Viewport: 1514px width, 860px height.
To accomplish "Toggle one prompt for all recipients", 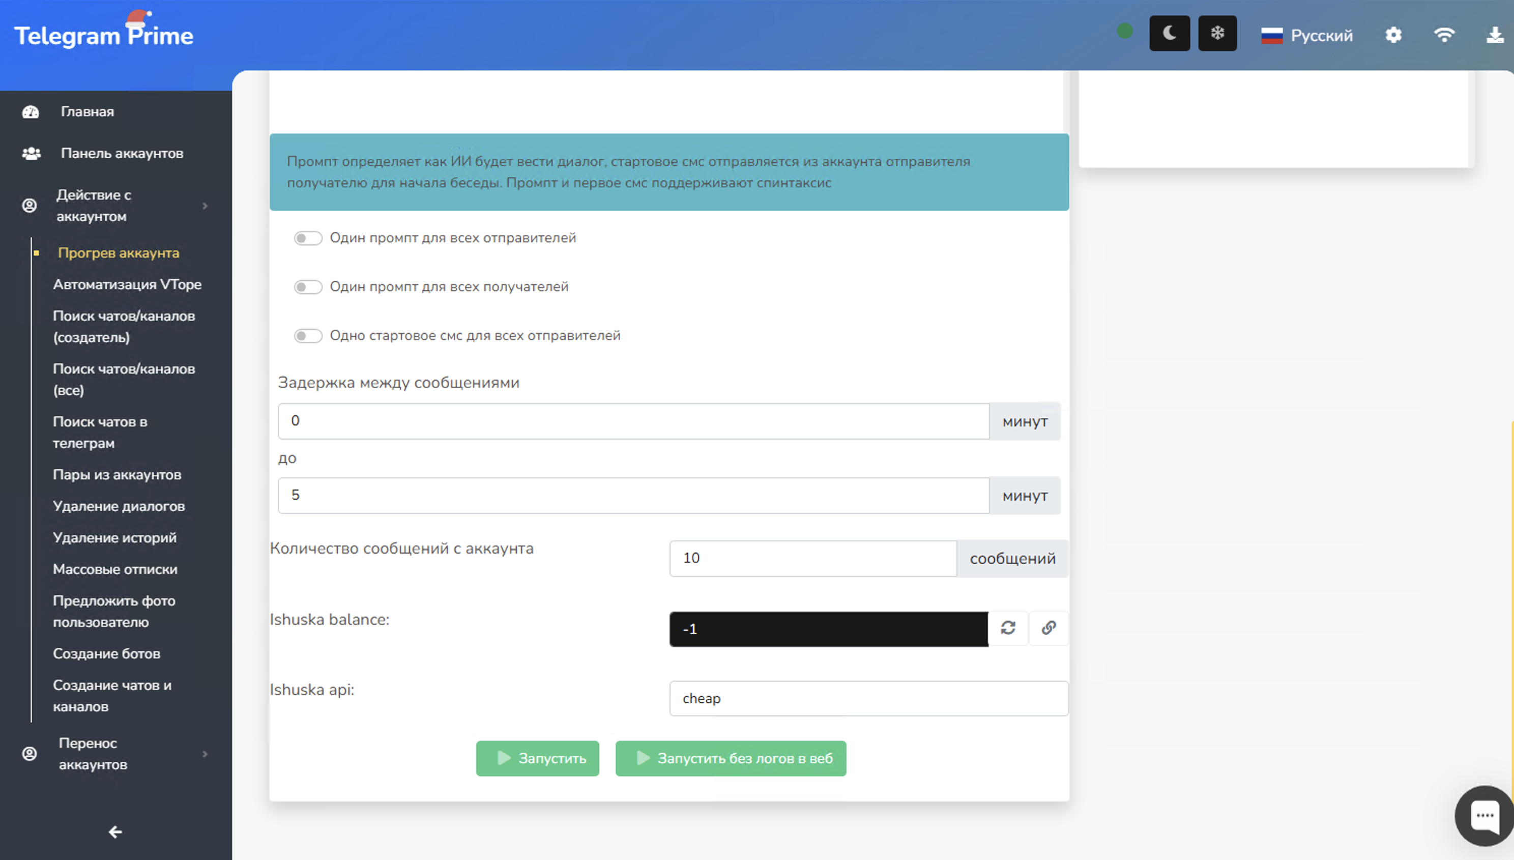I will 308,287.
